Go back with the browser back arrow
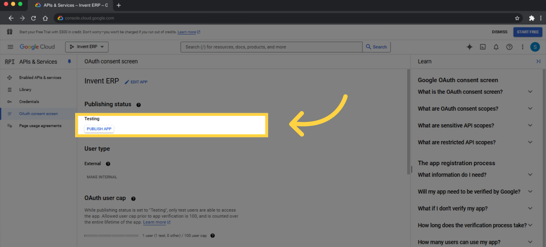 point(11,18)
